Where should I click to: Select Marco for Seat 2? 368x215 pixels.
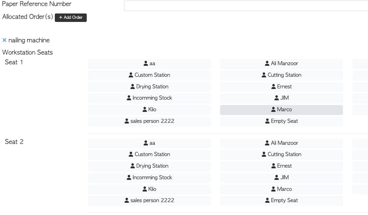281,189
